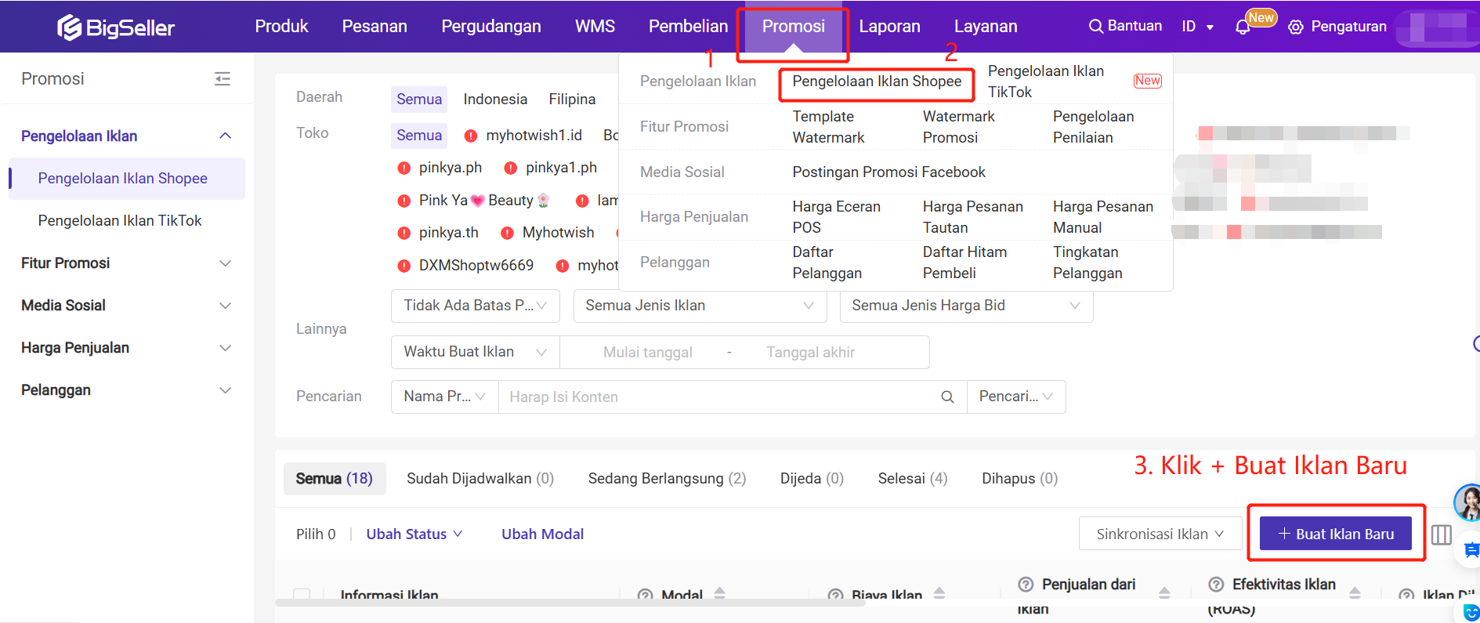Image resolution: width=1480 pixels, height=623 pixels.
Task: Click Buat Iklan Baru button
Action: pos(1336,534)
